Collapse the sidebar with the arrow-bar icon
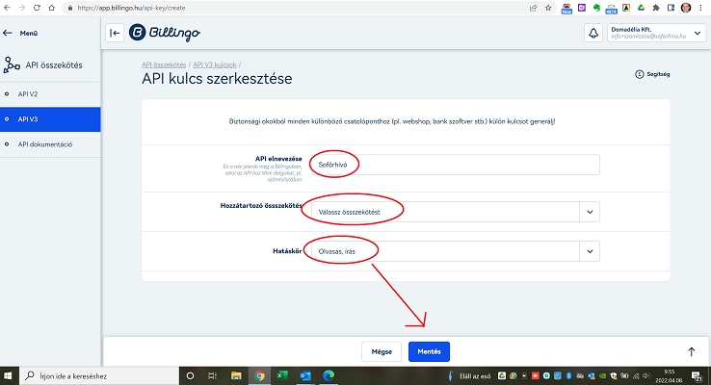 (116, 33)
